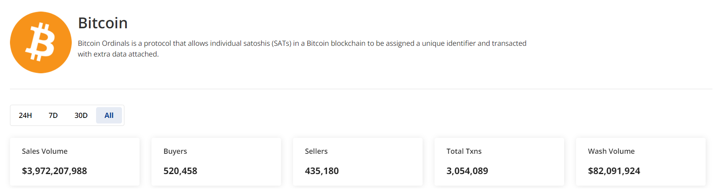Choose the 30D time range tab
This screenshot has width=714, height=190.
pyautogui.click(x=81, y=116)
